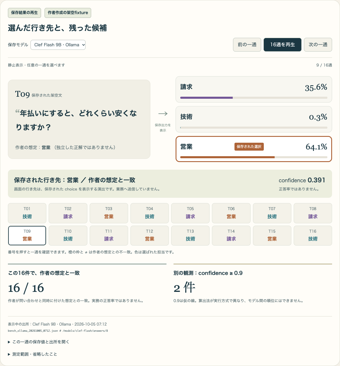This screenshot has width=340, height=366.
Task: Click 保存された行き先：営業 summary heading
Action: click(75, 180)
